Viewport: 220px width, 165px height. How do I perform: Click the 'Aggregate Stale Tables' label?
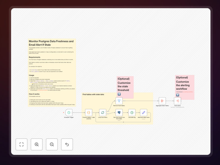click(x=162, y=106)
